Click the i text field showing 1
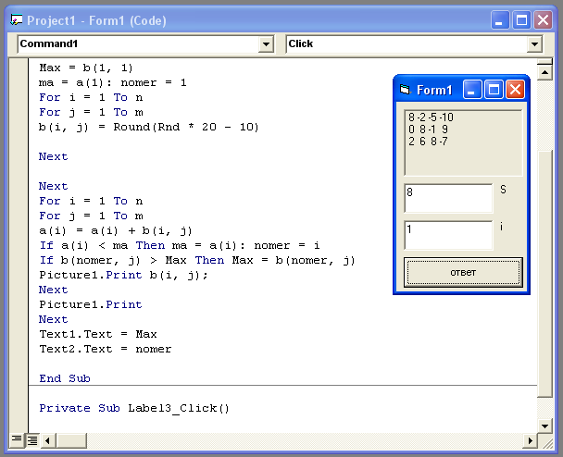Viewport: 563px width, 457px height. [448, 235]
